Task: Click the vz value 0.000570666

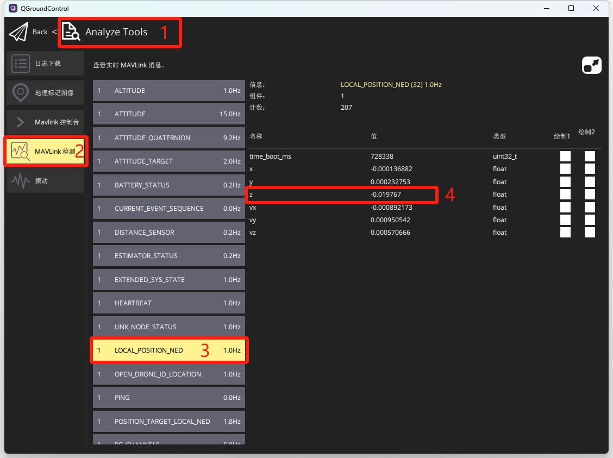Action: [390, 232]
